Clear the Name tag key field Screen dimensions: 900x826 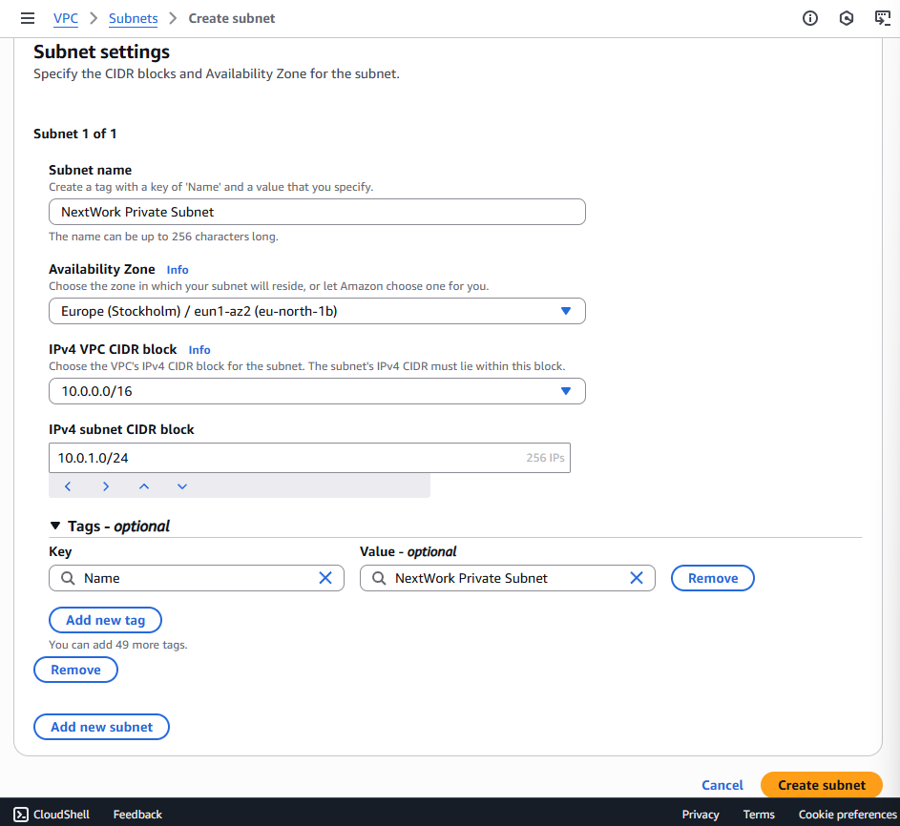pos(324,578)
